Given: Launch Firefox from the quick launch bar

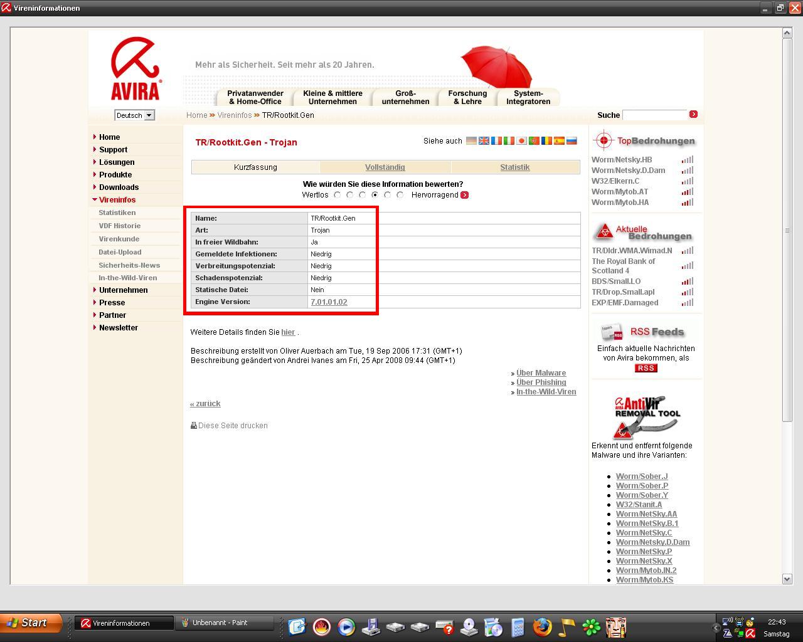Looking at the screenshot, I should 542,626.
